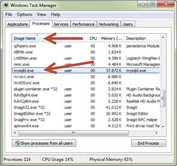Click the 37.872 K memory value
177x166 pixels.
(x=114, y=71)
